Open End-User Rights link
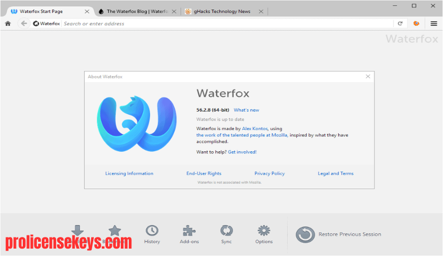Screen dimensions: 443x256 (203, 173)
